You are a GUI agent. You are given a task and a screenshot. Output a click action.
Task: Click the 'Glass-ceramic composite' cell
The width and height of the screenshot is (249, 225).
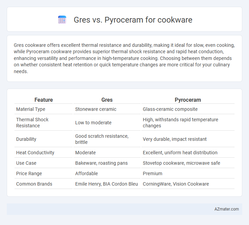(x=170, y=109)
